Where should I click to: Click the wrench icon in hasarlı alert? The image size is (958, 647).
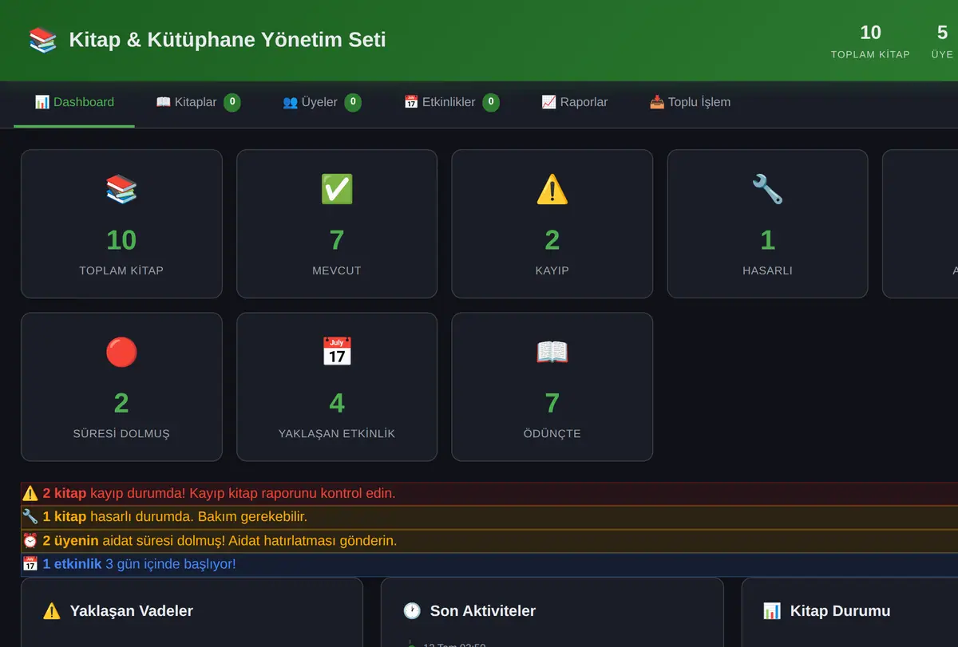tap(30, 517)
